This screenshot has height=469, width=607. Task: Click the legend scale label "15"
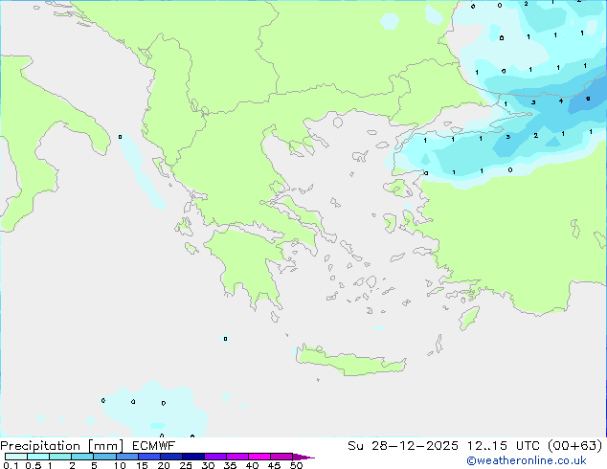tap(142, 465)
